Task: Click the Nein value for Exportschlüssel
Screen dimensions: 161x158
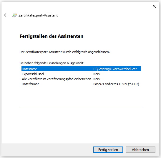Action: 97,74
